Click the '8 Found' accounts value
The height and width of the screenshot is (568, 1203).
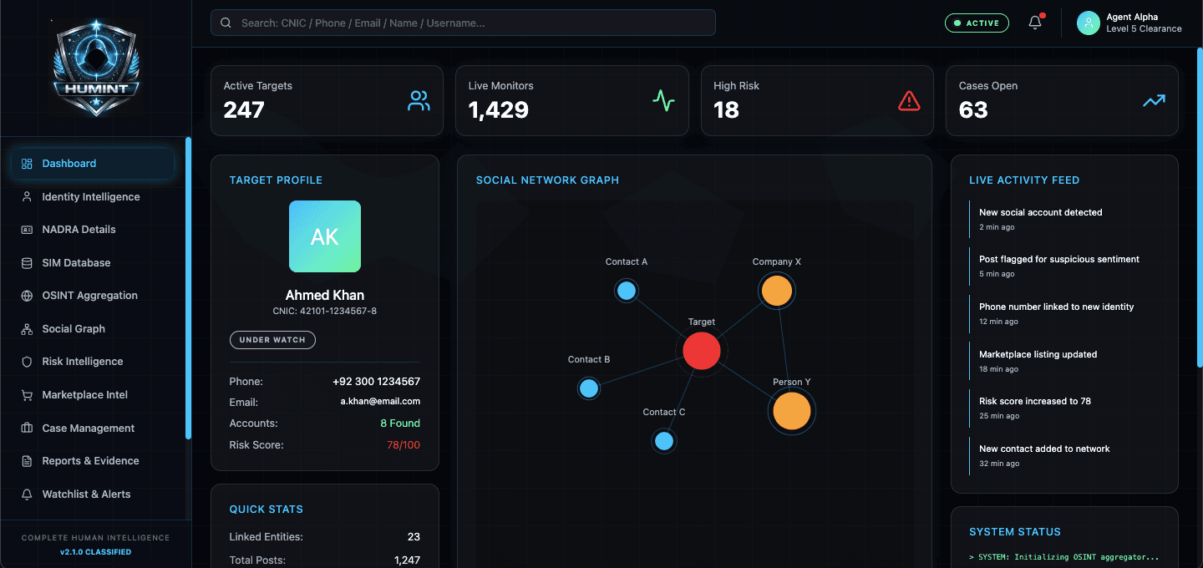coord(400,423)
